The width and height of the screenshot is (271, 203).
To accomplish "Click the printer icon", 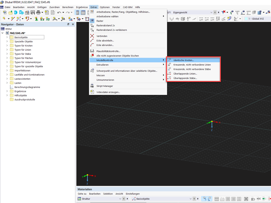I will click(39, 12).
